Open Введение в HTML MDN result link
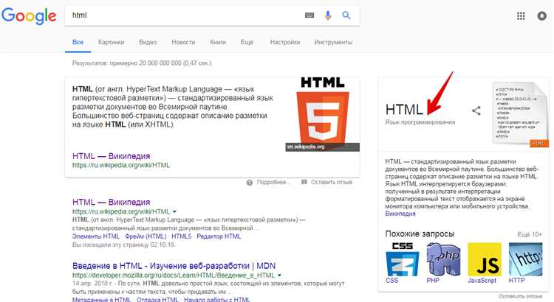The width and height of the screenshot is (554, 302). [174, 266]
